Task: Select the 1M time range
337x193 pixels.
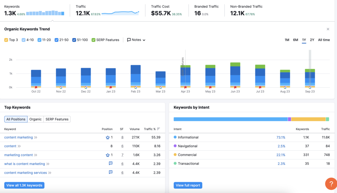Action: [x=287, y=40]
